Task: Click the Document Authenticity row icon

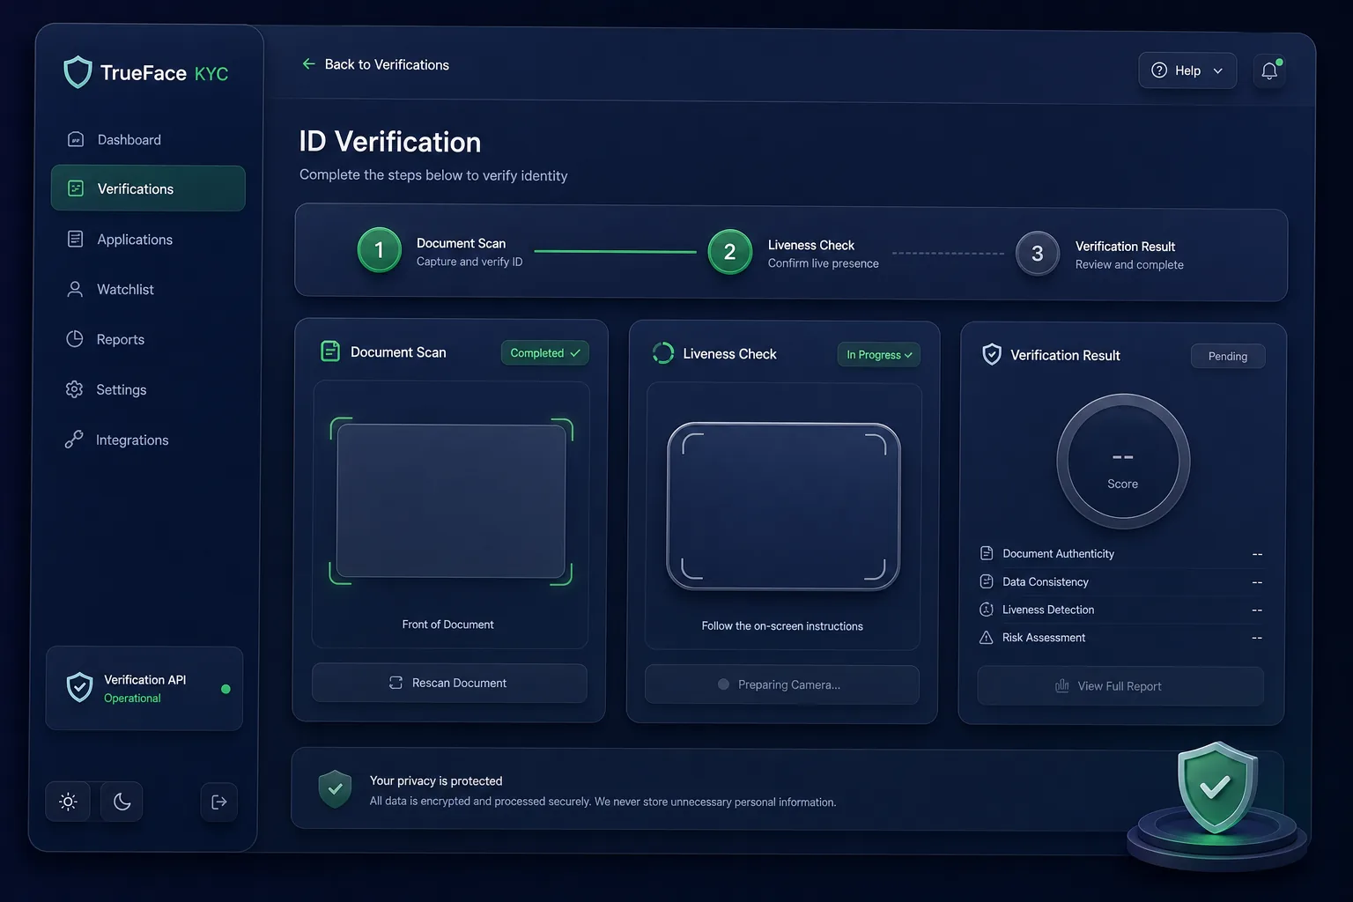Action: tap(987, 553)
